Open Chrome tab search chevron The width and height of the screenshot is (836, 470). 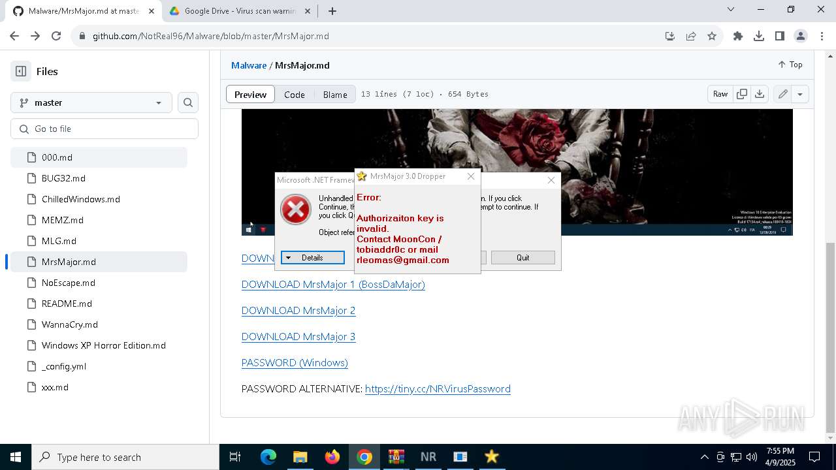pyautogui.click(x=731, y=10)
